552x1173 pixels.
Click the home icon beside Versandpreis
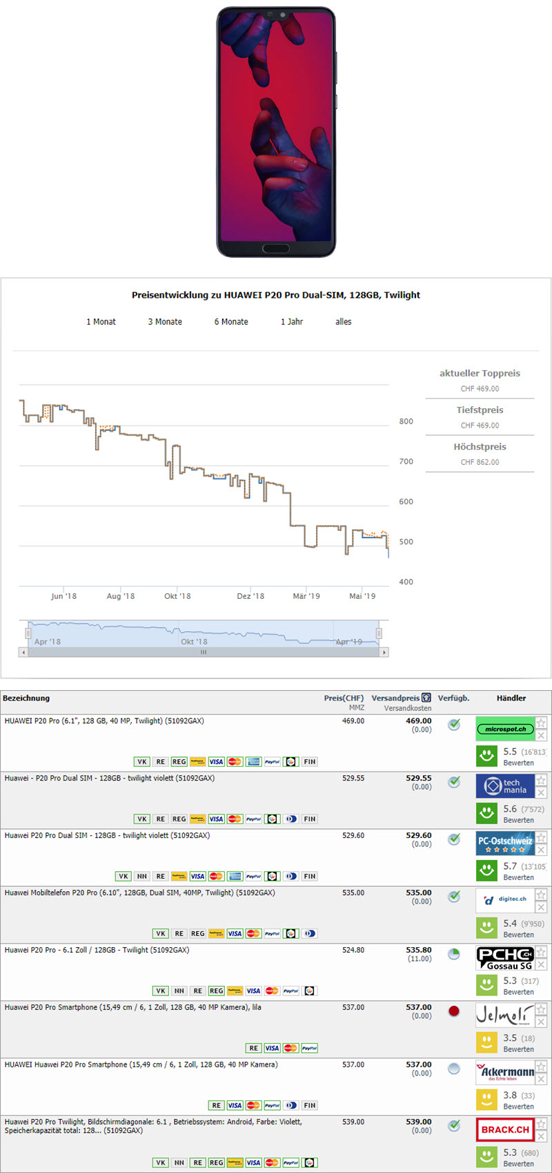(x=426, y=698)
